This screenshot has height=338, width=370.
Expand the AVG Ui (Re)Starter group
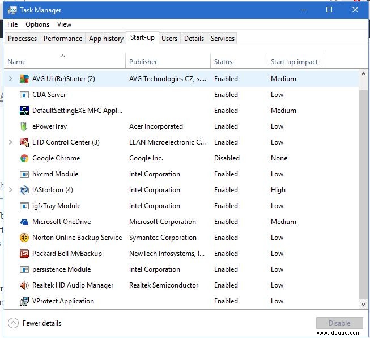(10, 79)
